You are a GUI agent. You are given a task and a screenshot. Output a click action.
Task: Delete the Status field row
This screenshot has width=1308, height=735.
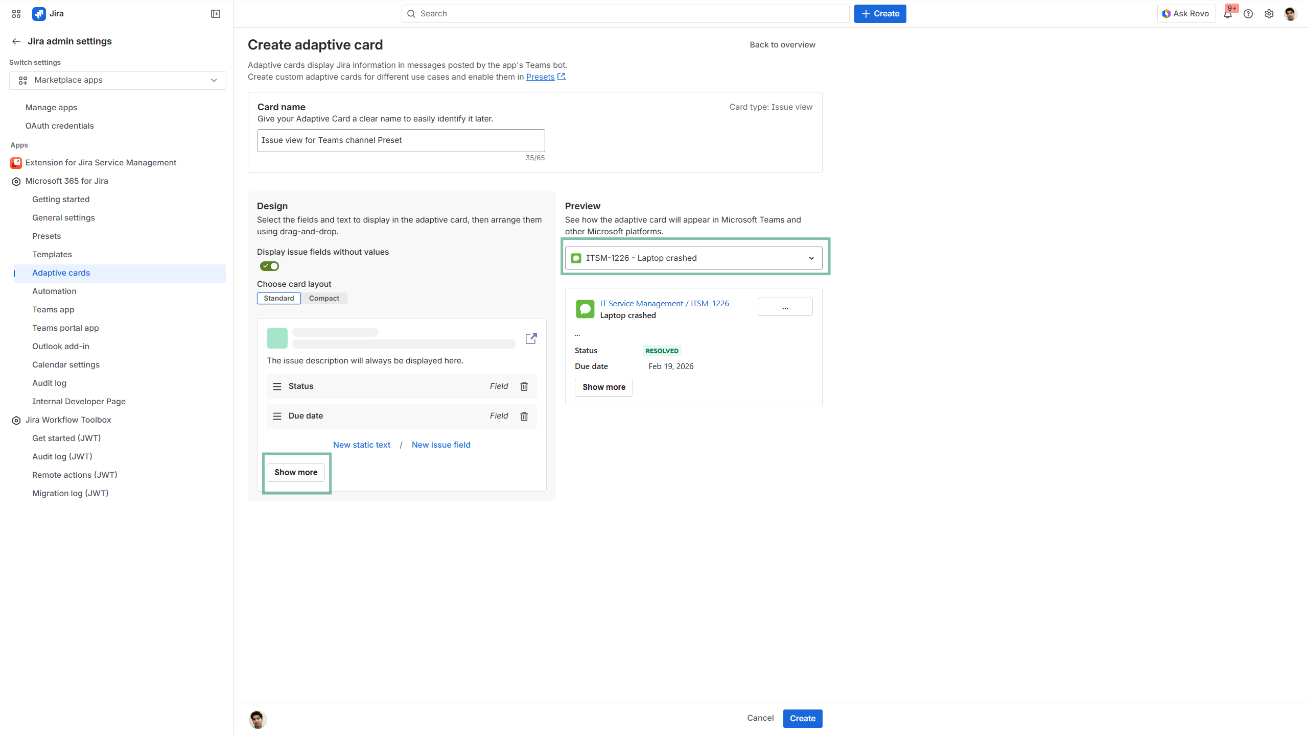524,386
